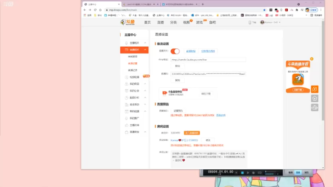This screenshot has height=187, width=333.
Task: Open the 直播 nav item
Action: tap(160, 22)
